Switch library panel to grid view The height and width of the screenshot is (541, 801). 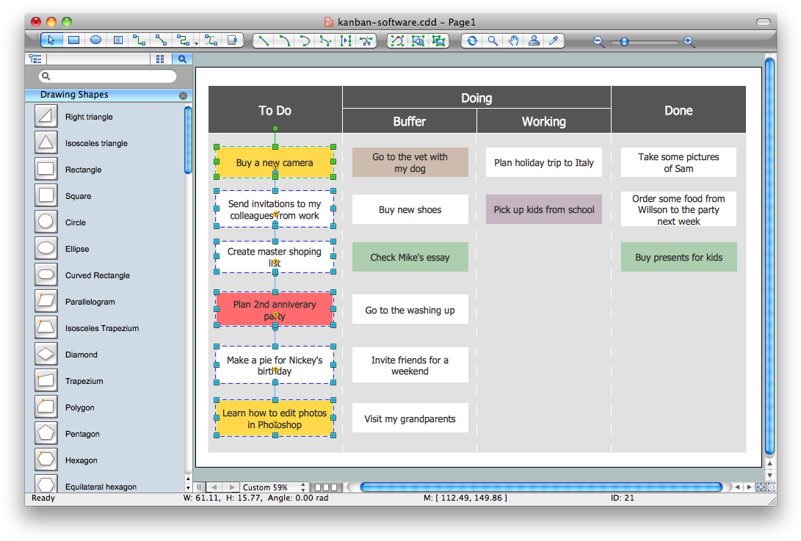[x=161, y=59]
